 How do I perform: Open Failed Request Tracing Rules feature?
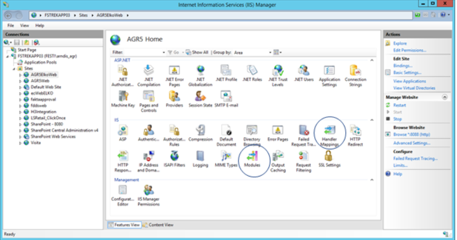304,135
